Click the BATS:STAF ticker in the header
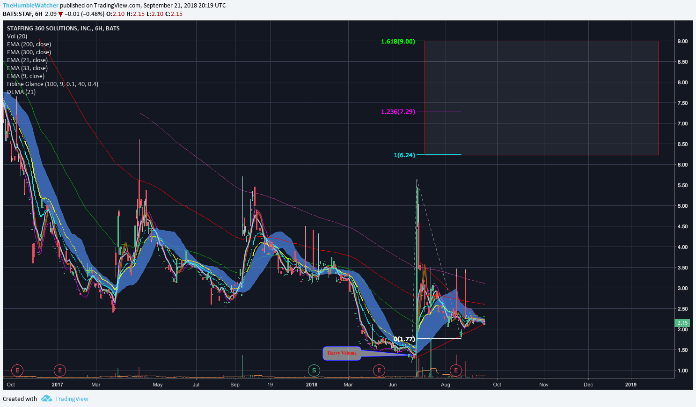The width and height of the screenshot is (696, 407). [17, 14]
